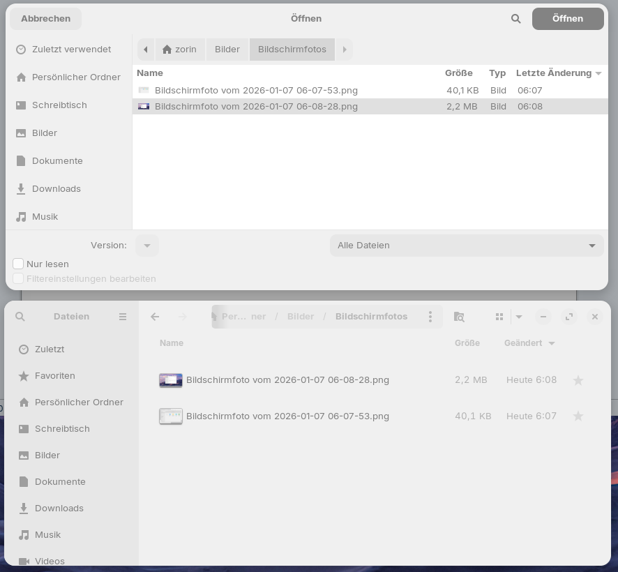
Task: Open the view options dropdown arrow
Action: (519, 317)
